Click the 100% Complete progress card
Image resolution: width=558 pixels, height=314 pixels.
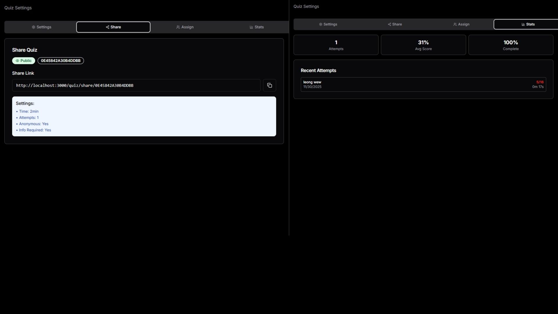point(510,45)
